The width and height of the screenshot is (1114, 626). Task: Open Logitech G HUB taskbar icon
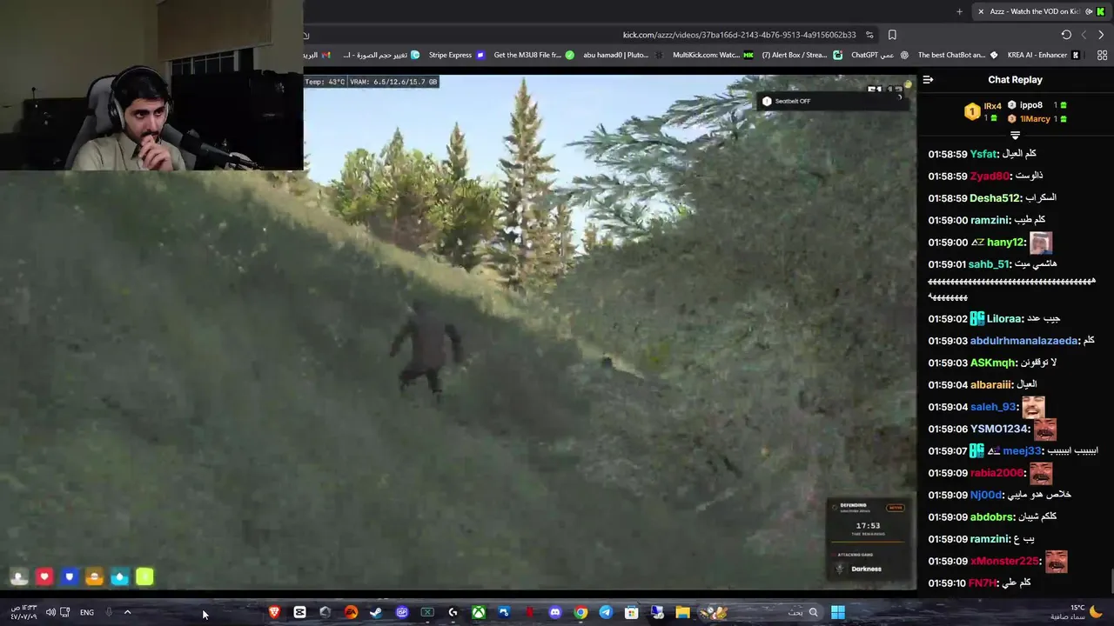453,612
